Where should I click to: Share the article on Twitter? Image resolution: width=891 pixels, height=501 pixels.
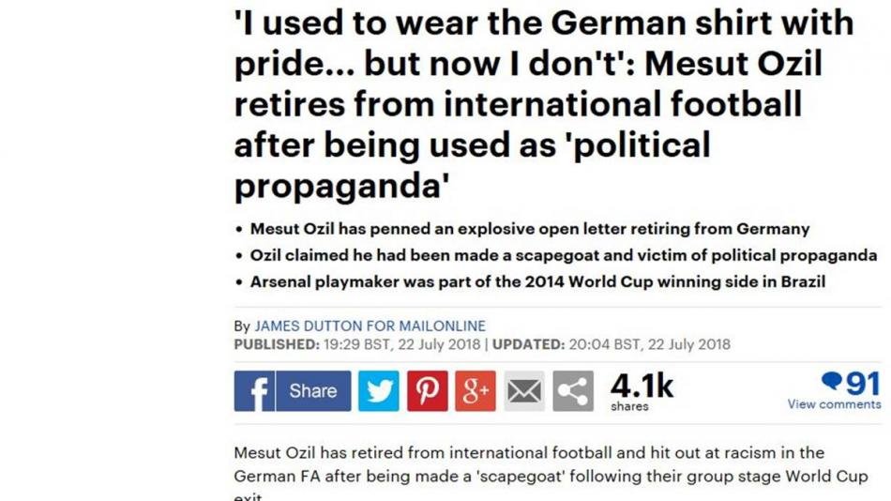coord(378,391)
